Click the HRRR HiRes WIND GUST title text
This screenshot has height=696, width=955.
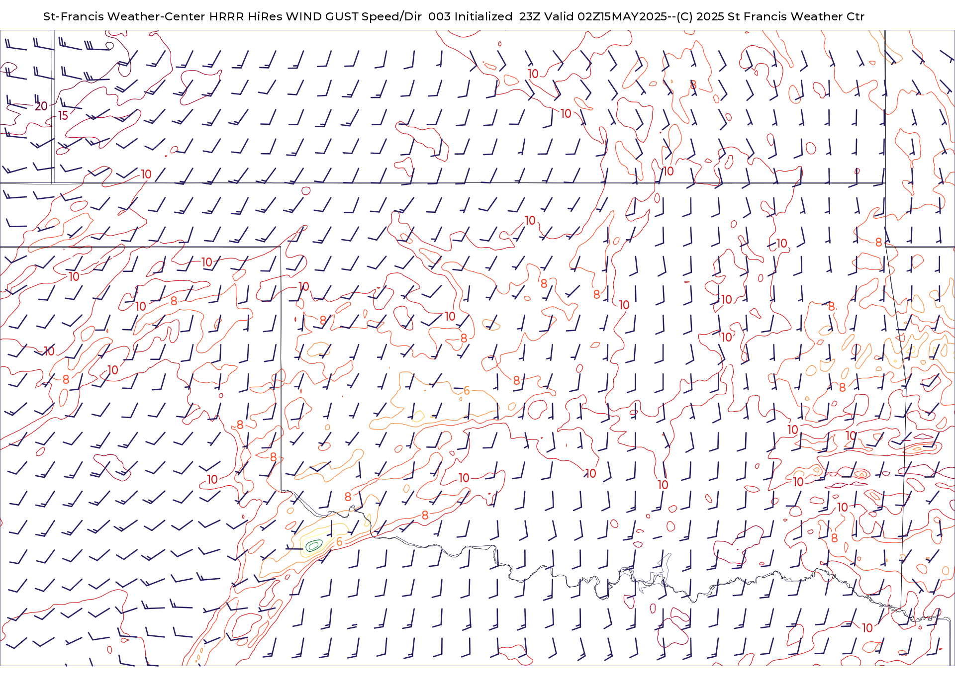click(x=284, y=16)
